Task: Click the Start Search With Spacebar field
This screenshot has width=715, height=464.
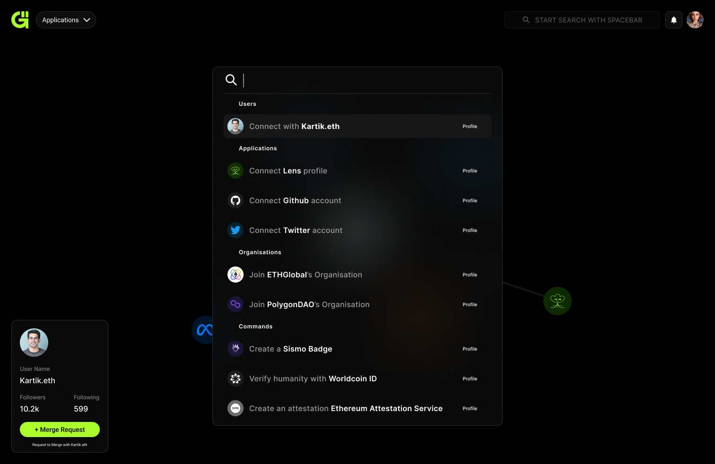Action: click(582, 20)
